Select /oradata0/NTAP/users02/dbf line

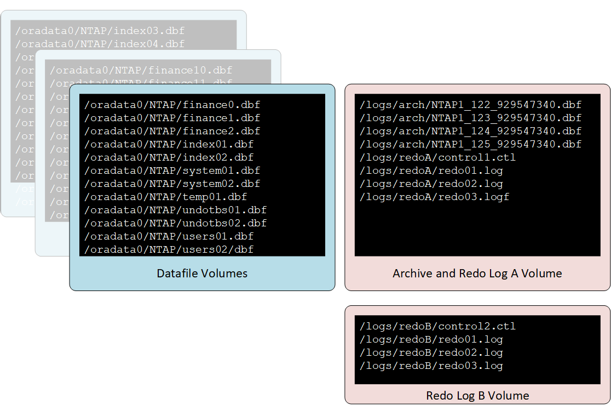pyautogui.click(x=169, y=249)
